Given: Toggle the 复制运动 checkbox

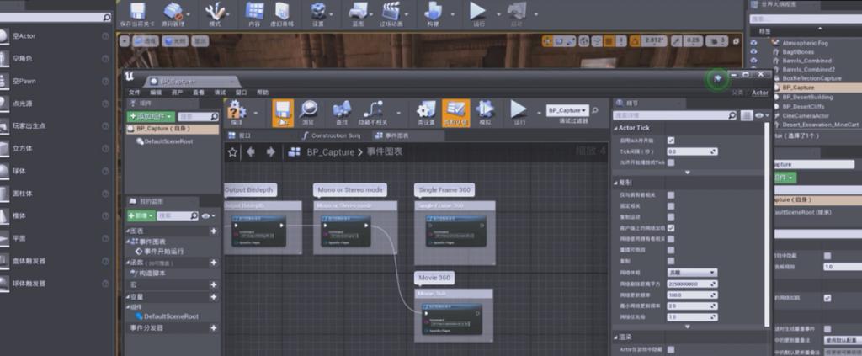Looking at the screenshot, I should click(x=671, y=217).
